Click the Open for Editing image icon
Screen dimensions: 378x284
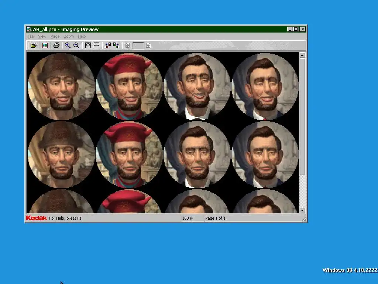(x=45, y=45)
